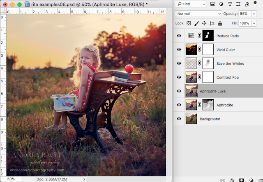
Task: Lock all padlock icon
Action: tap(220, 23)
